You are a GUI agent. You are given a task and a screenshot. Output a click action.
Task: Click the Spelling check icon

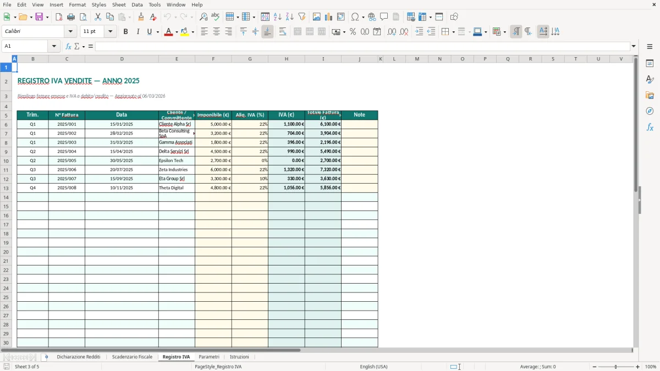pos(216,17)
